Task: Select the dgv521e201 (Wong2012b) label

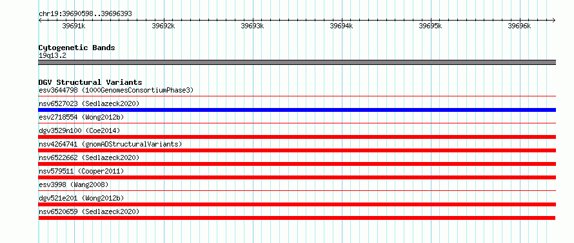Action: (x=81, y=198)
